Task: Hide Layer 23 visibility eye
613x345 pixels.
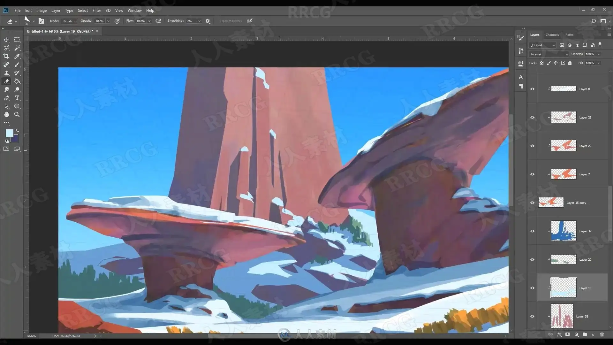Action: coord(532,117)
